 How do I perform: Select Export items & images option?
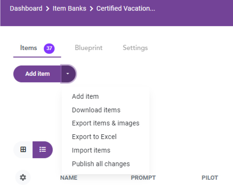click(x=106, y=123)
